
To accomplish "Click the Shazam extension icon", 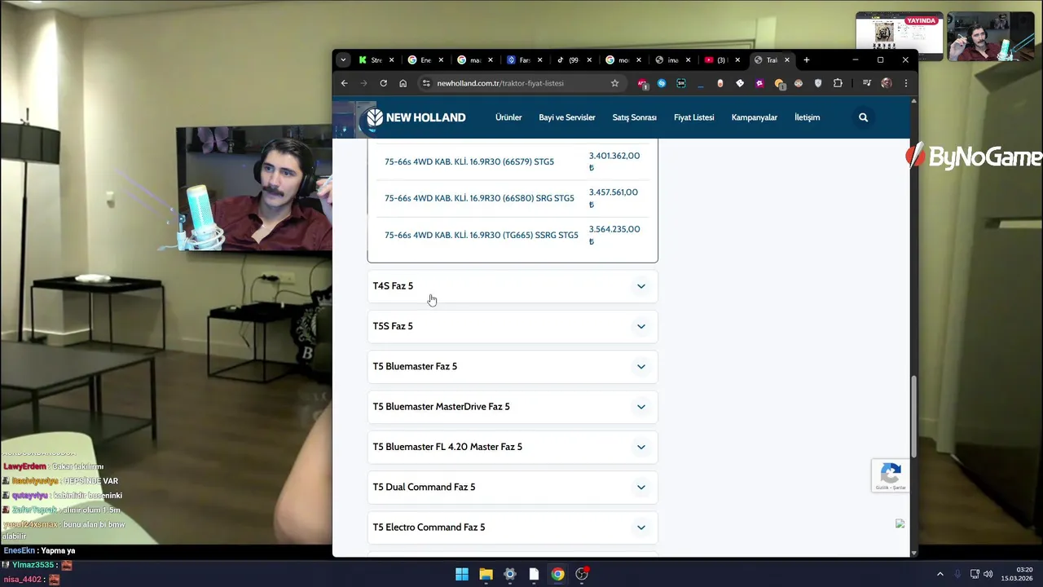I will [662, 83].
